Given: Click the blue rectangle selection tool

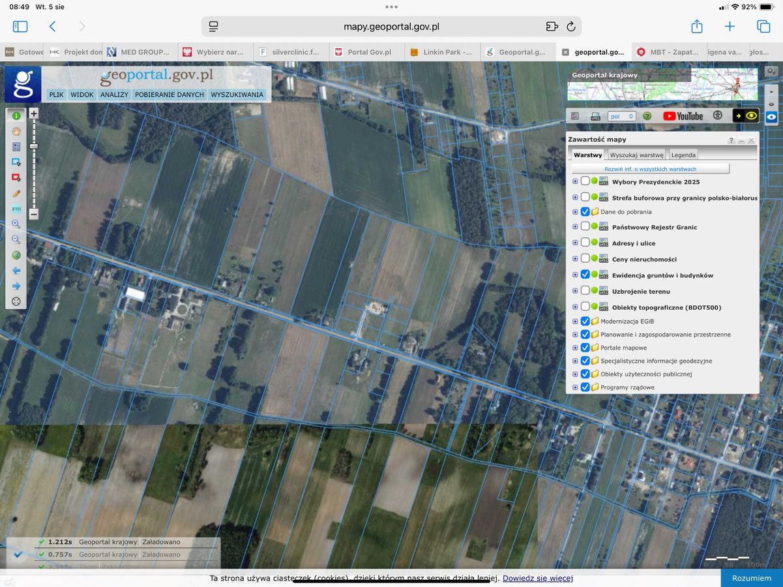Looking at the screenshot, I should click(x=16, y=162).
